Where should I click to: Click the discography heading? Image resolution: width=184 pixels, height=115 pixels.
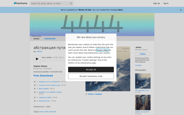(140, 70)
